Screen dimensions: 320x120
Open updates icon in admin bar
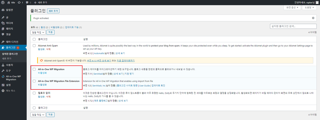pos(20,2)
